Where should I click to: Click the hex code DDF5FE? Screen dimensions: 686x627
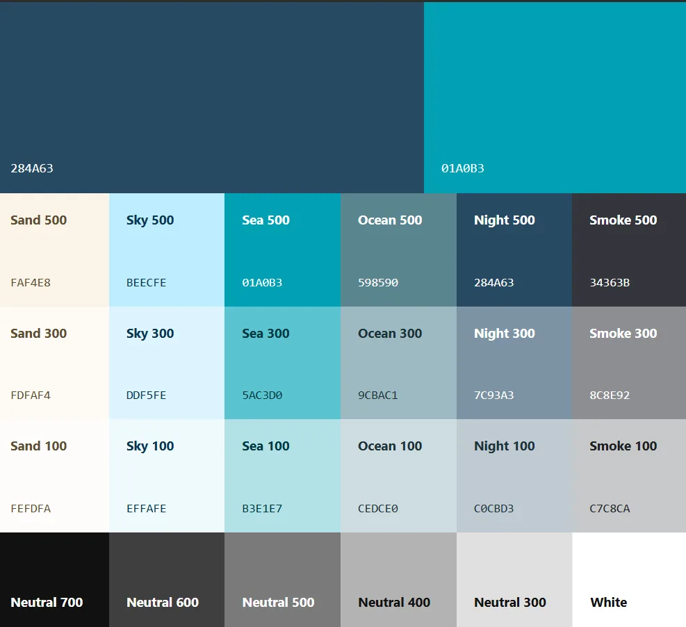146,395
